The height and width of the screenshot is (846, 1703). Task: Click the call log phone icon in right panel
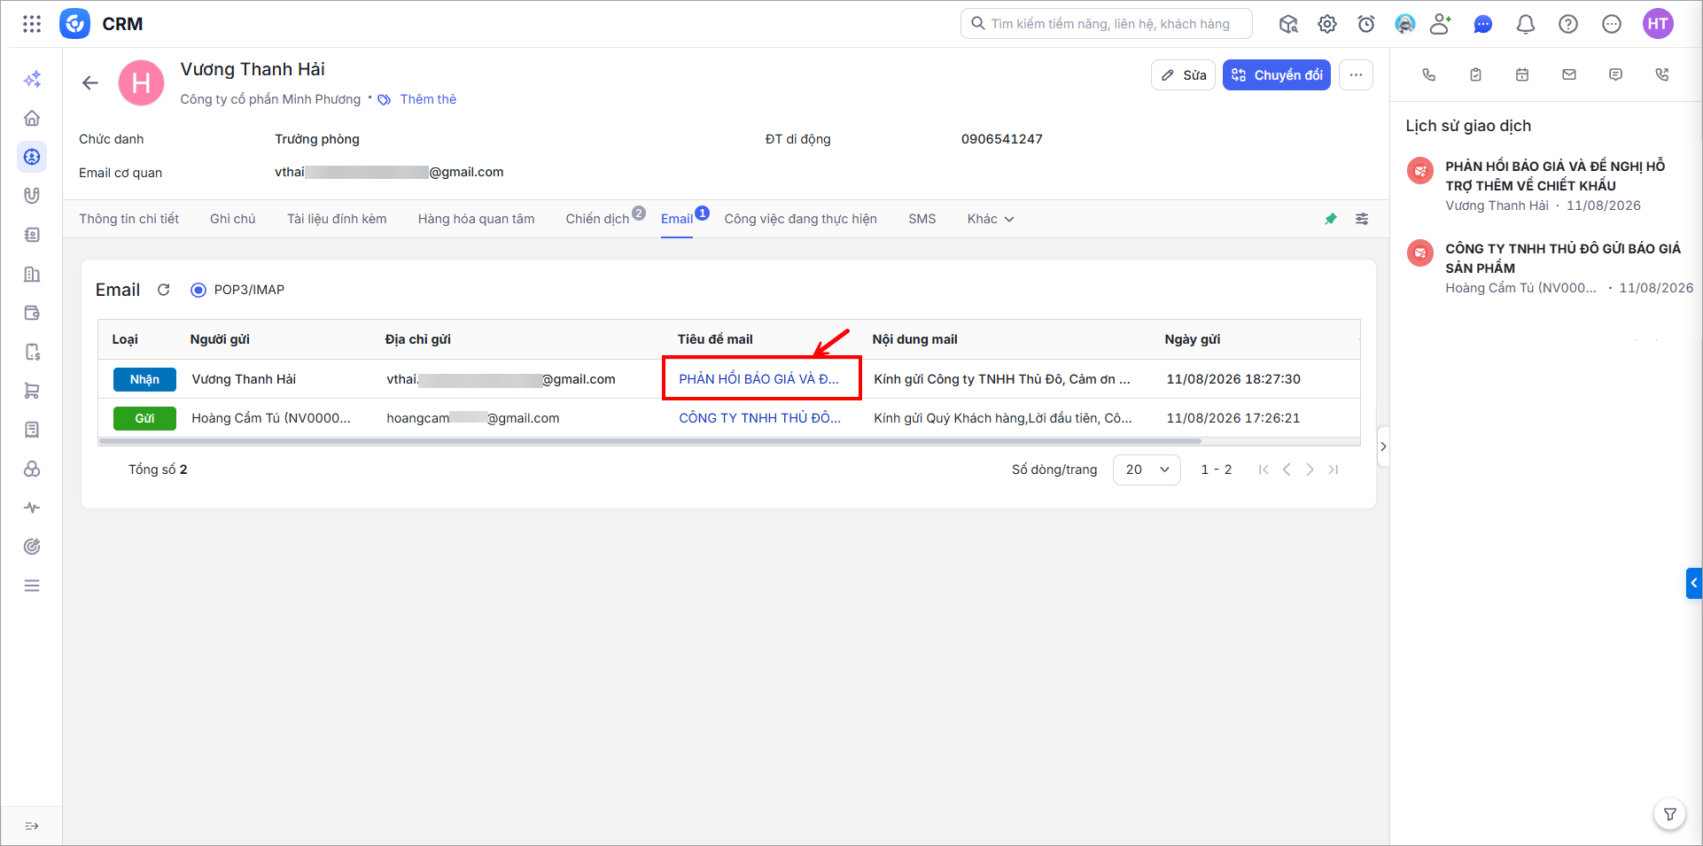pos(1662,74)
